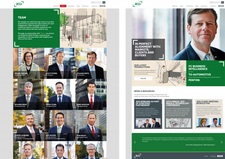Screen dimensions: 225x159
Task: Open Scott Peters' profile photo
Action: pos(60,63)
